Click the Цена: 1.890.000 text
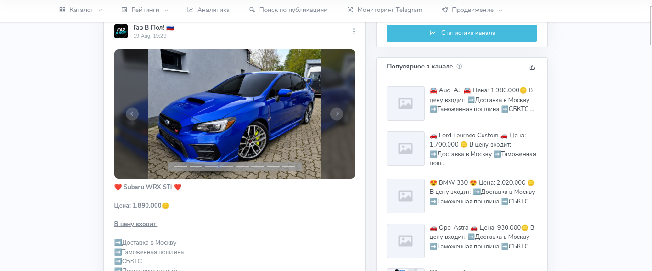 tap(142, 206)
